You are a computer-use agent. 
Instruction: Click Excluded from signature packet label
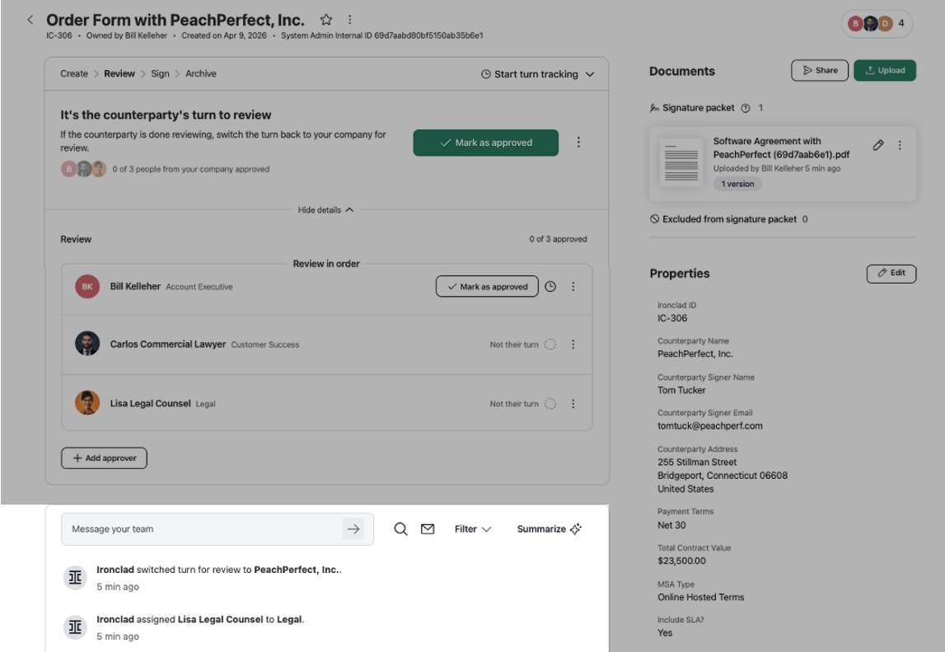pyautogui.click(x=729, y=219)
